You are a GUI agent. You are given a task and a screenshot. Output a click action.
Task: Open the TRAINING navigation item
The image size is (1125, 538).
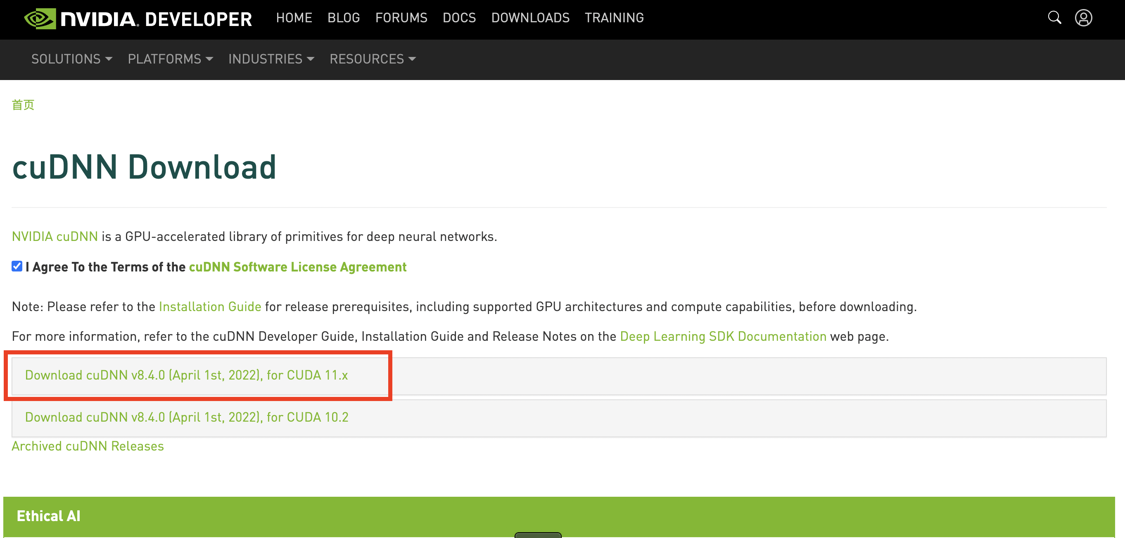(x=614, y=18)
